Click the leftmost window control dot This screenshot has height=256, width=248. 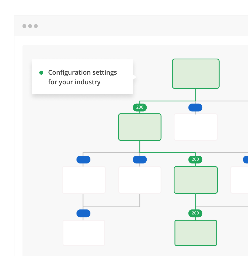(x=24, y=26)
